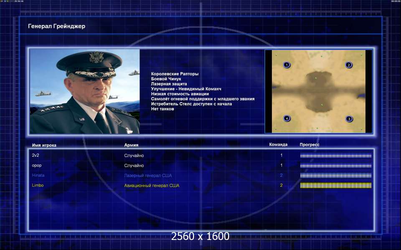Image resolution: width=401 pixels, height=250 pixels.
Task: Click "Авиационный генерал США" army entry
Action: (x=152, y=186)
